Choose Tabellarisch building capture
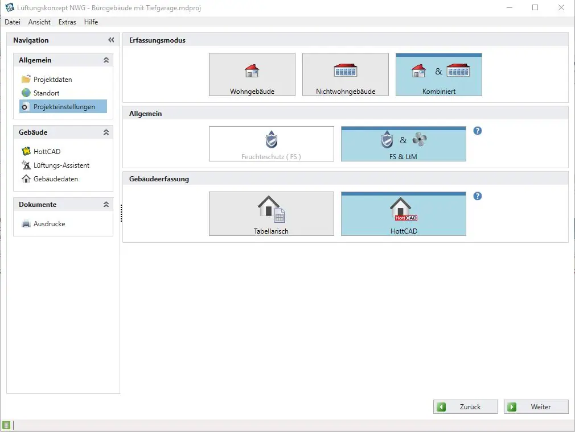The width and height of the screenshot is (575, 432). coord(272,214)
